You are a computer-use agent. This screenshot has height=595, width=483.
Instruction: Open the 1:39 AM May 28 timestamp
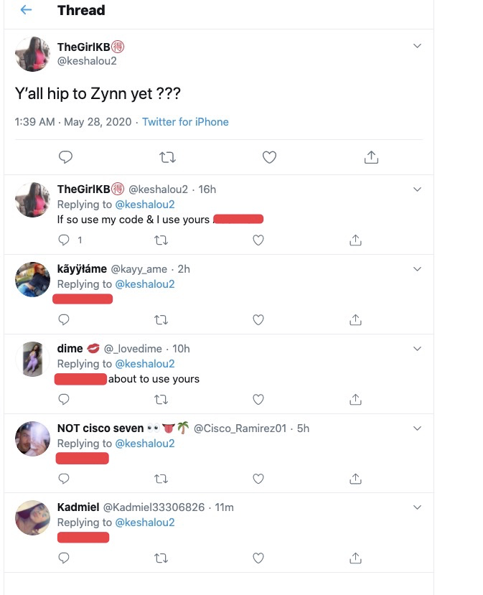coord(73,122)
